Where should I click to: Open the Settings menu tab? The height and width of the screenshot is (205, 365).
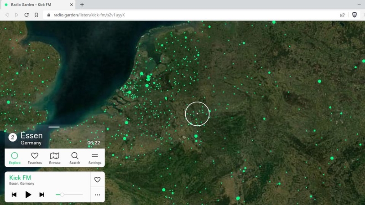click(x=95, y=158)
